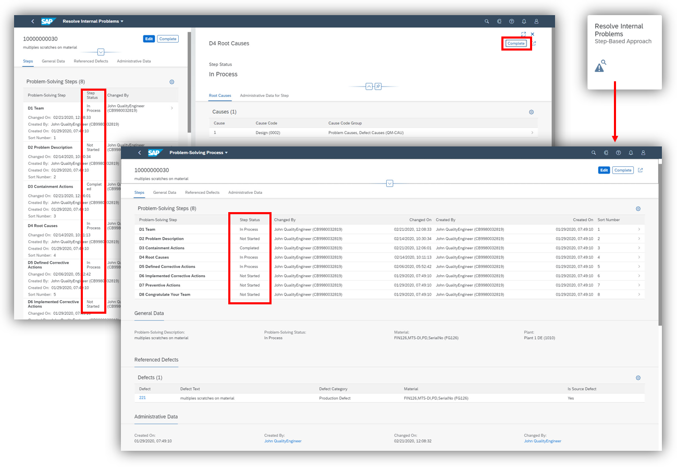Pin the D4 Root Causes header
Screen dimensions: 677x468
tap(378, 86)
